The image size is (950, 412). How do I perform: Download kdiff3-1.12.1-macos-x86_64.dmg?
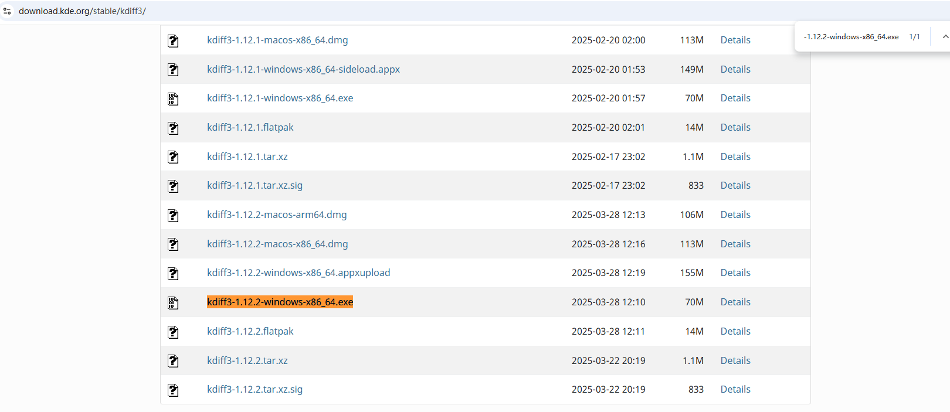(277, 40)
